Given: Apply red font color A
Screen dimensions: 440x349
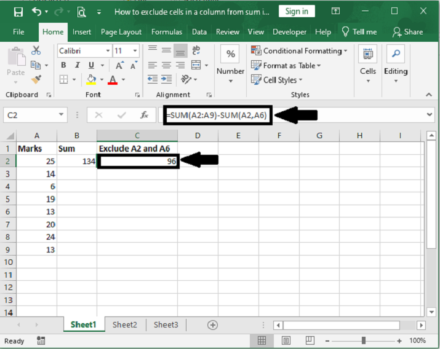Looking at the screenshot, I should (x=113, y=80).
